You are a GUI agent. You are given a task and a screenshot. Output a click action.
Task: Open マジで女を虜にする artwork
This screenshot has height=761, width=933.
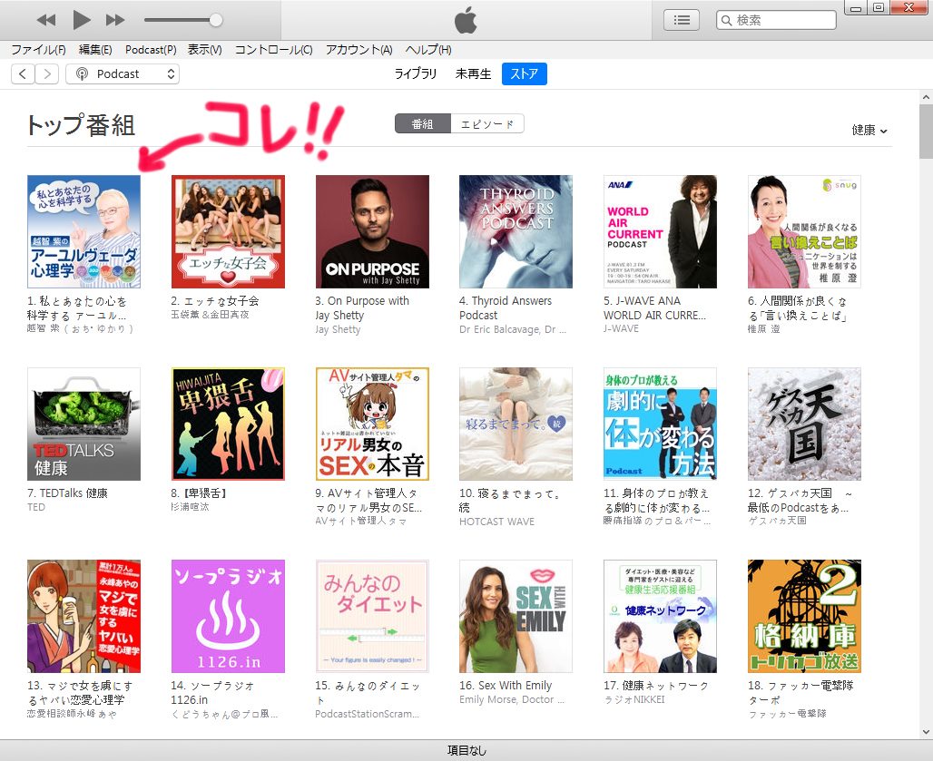tap(83, 616)
